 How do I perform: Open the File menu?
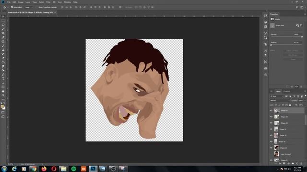[x=9, y=2]
